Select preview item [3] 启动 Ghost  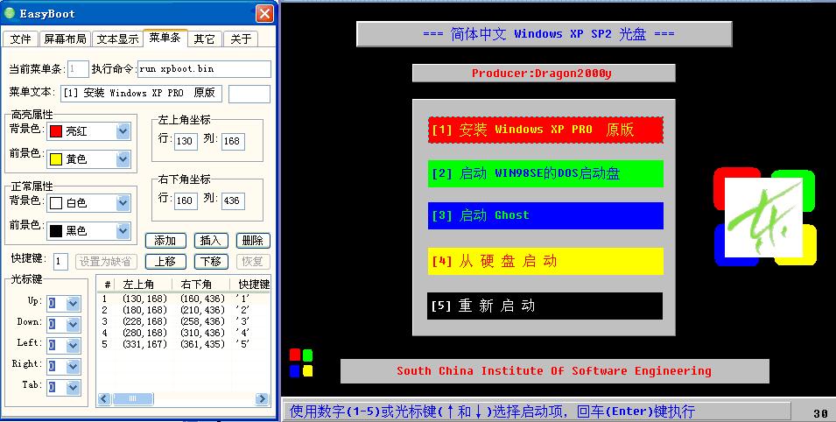[x=545, y=215]
